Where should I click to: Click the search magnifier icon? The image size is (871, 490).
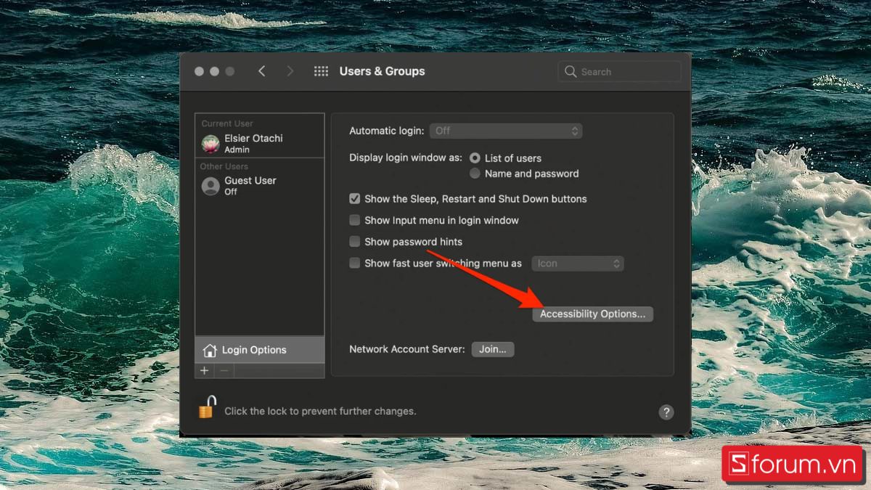coord(571,71)
